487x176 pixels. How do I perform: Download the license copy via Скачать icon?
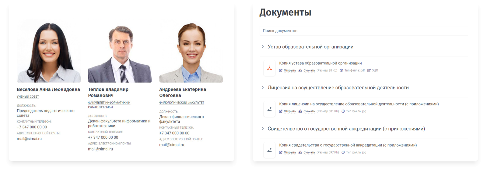point(300,111)
